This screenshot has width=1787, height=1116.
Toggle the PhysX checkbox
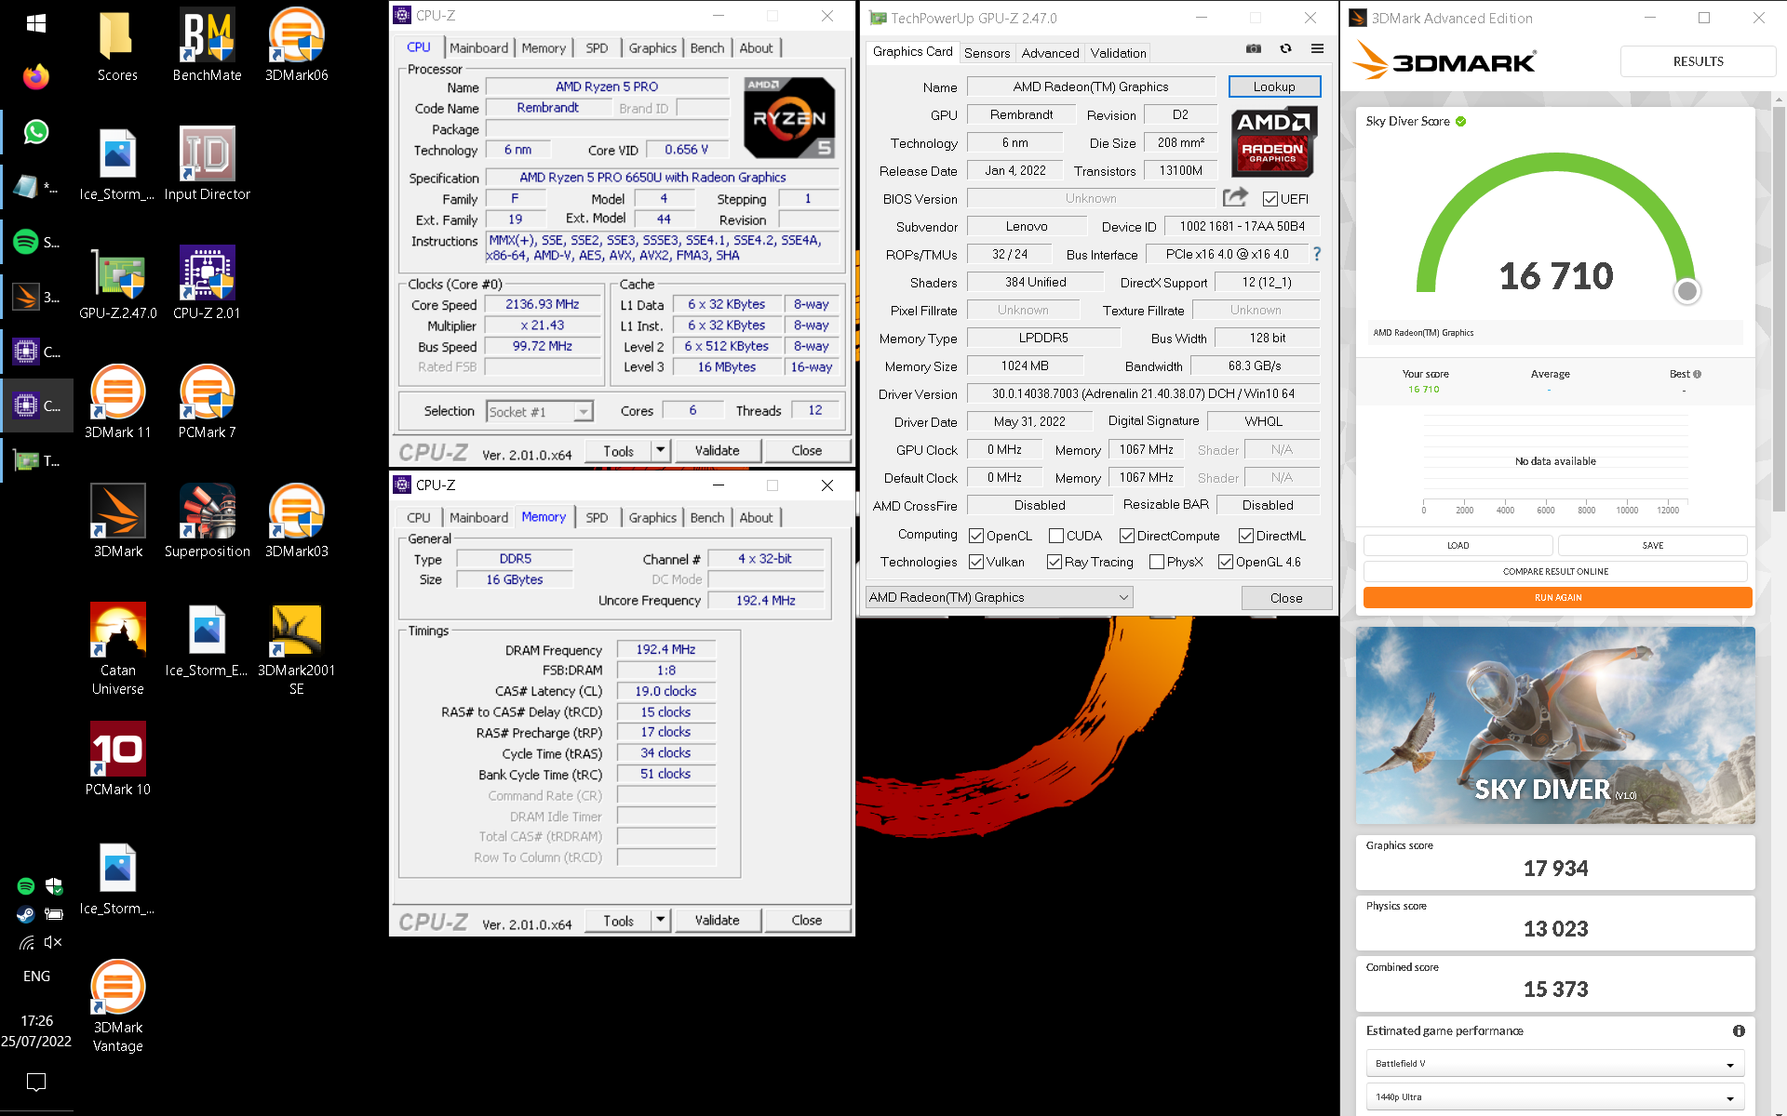click(1157, 562)
